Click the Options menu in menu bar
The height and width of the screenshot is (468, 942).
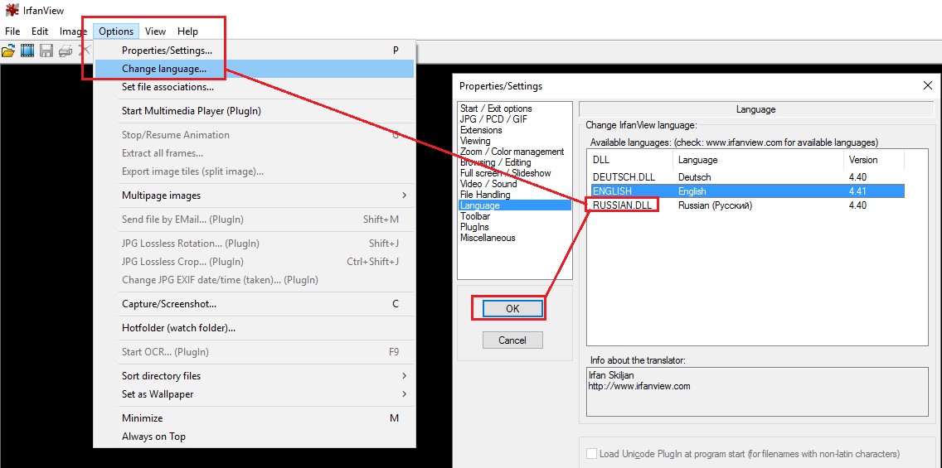[117, 31]
